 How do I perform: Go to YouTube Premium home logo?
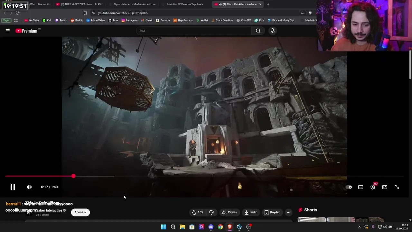coord(26,31)
